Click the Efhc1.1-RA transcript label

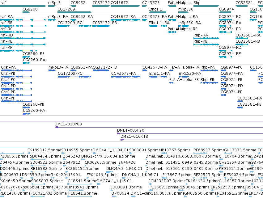pyautogui.click(x=159, y=23)
